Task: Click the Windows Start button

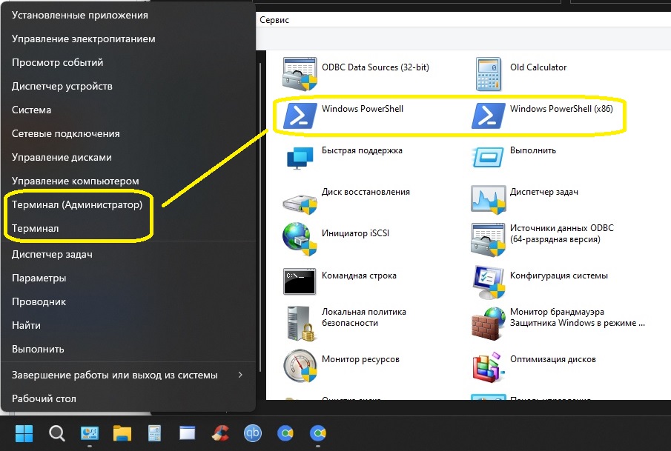Action: point(24,433)
